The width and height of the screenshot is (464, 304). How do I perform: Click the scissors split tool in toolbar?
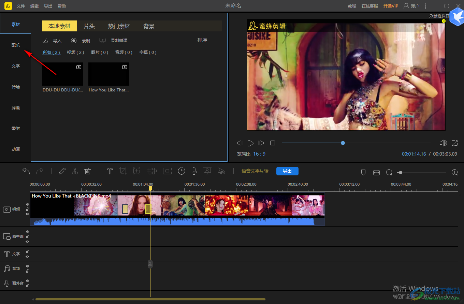point(75,171)
